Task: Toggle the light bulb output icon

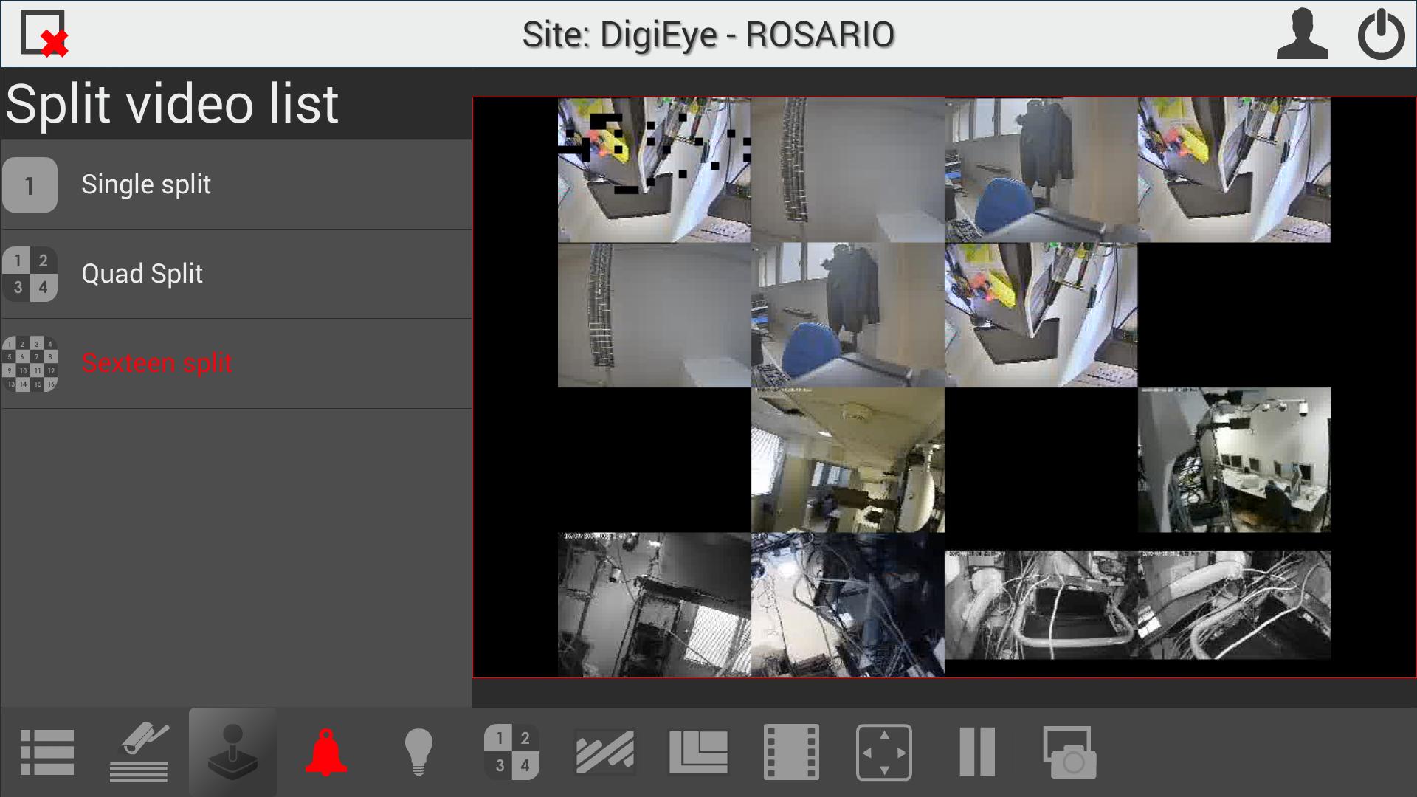Action: click(418, 753)
